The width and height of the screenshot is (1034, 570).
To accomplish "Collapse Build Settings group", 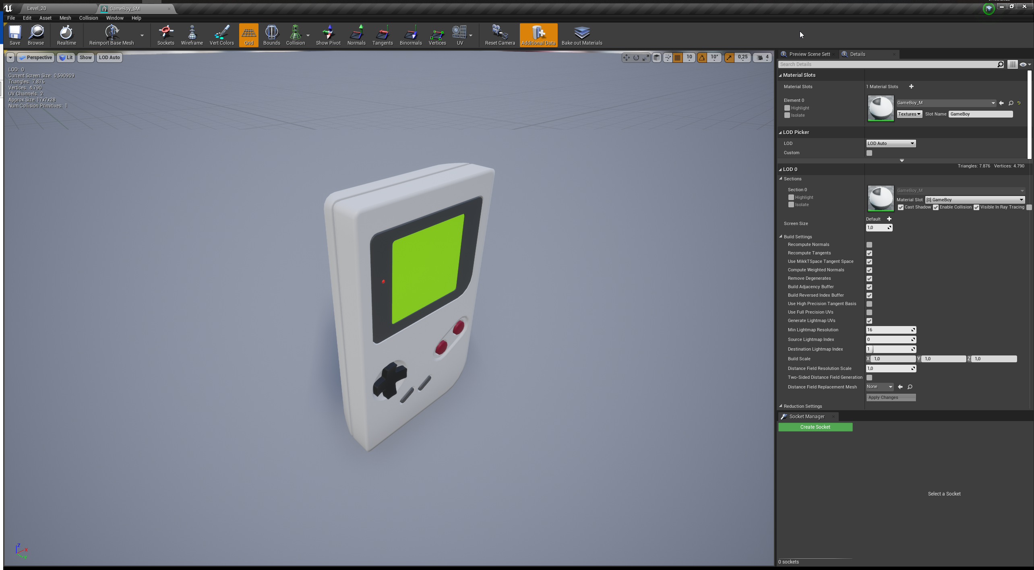I will click(781, 237).
